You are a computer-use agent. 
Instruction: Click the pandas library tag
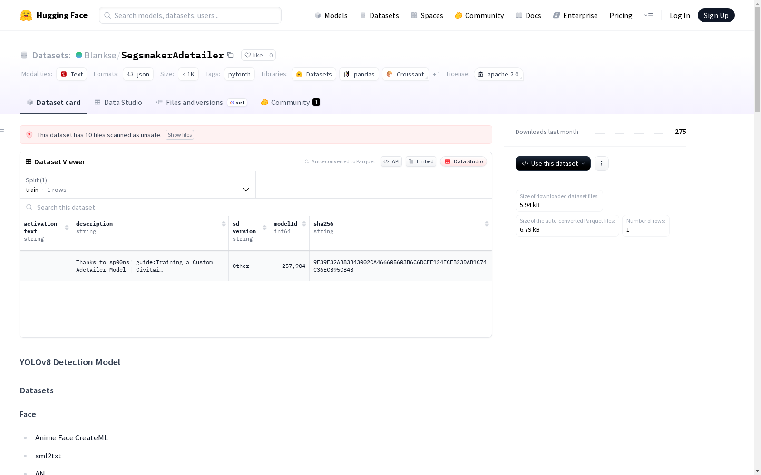click(x=359, y=74)
